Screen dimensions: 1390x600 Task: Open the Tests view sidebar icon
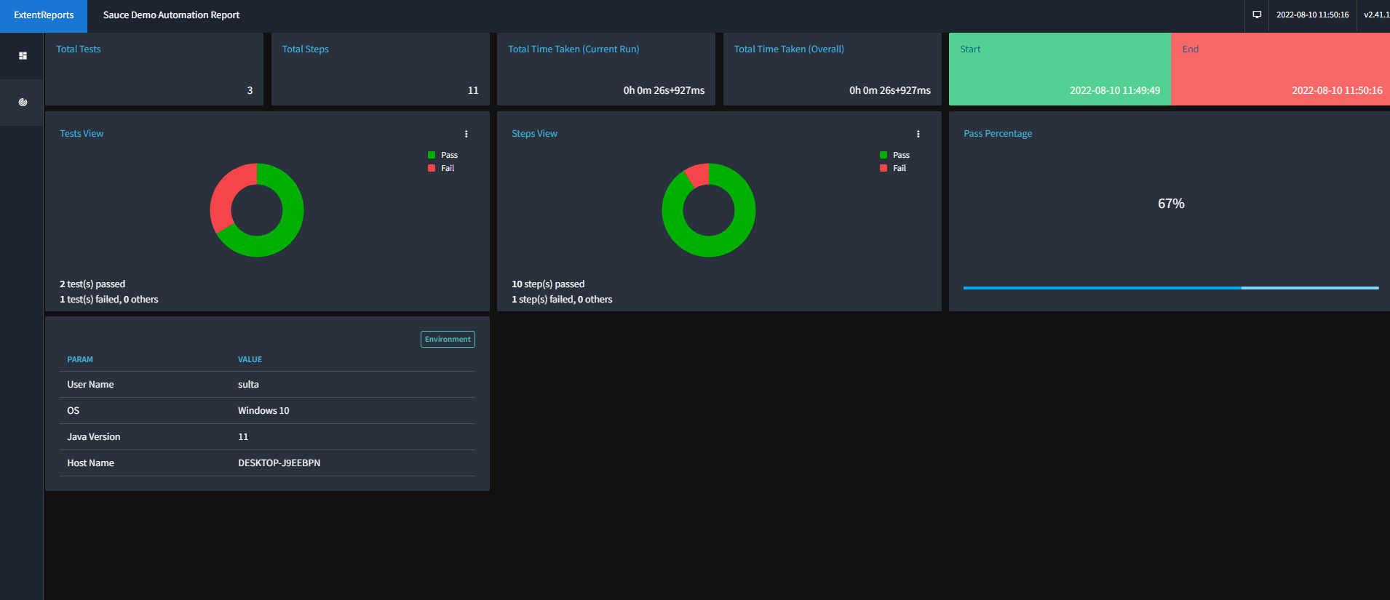coord(23,56)
